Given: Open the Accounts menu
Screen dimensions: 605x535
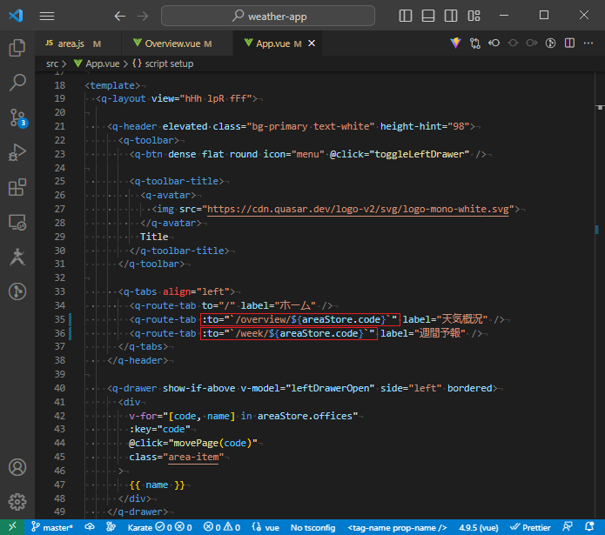Looking at the screenshot, I should [17, 467].
